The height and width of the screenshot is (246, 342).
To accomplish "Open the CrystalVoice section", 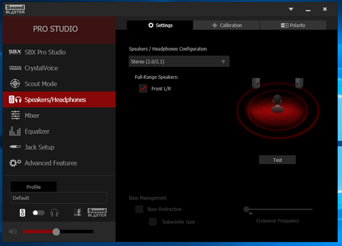I will (59, 68).
